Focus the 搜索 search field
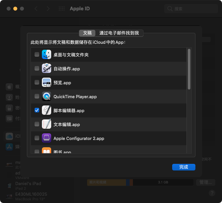This screenshot has height=203, width=222. click(x=191, y=9)
